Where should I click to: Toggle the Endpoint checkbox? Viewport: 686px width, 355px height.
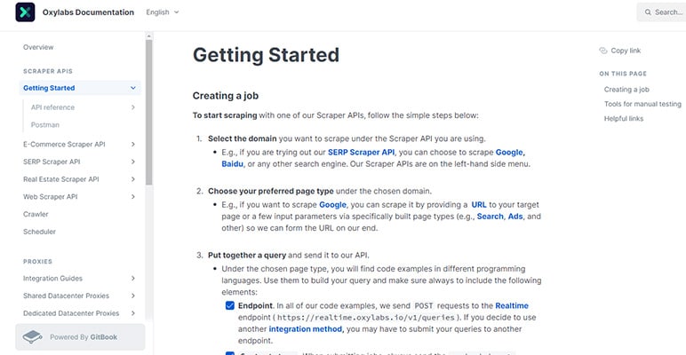coord(230,305)
